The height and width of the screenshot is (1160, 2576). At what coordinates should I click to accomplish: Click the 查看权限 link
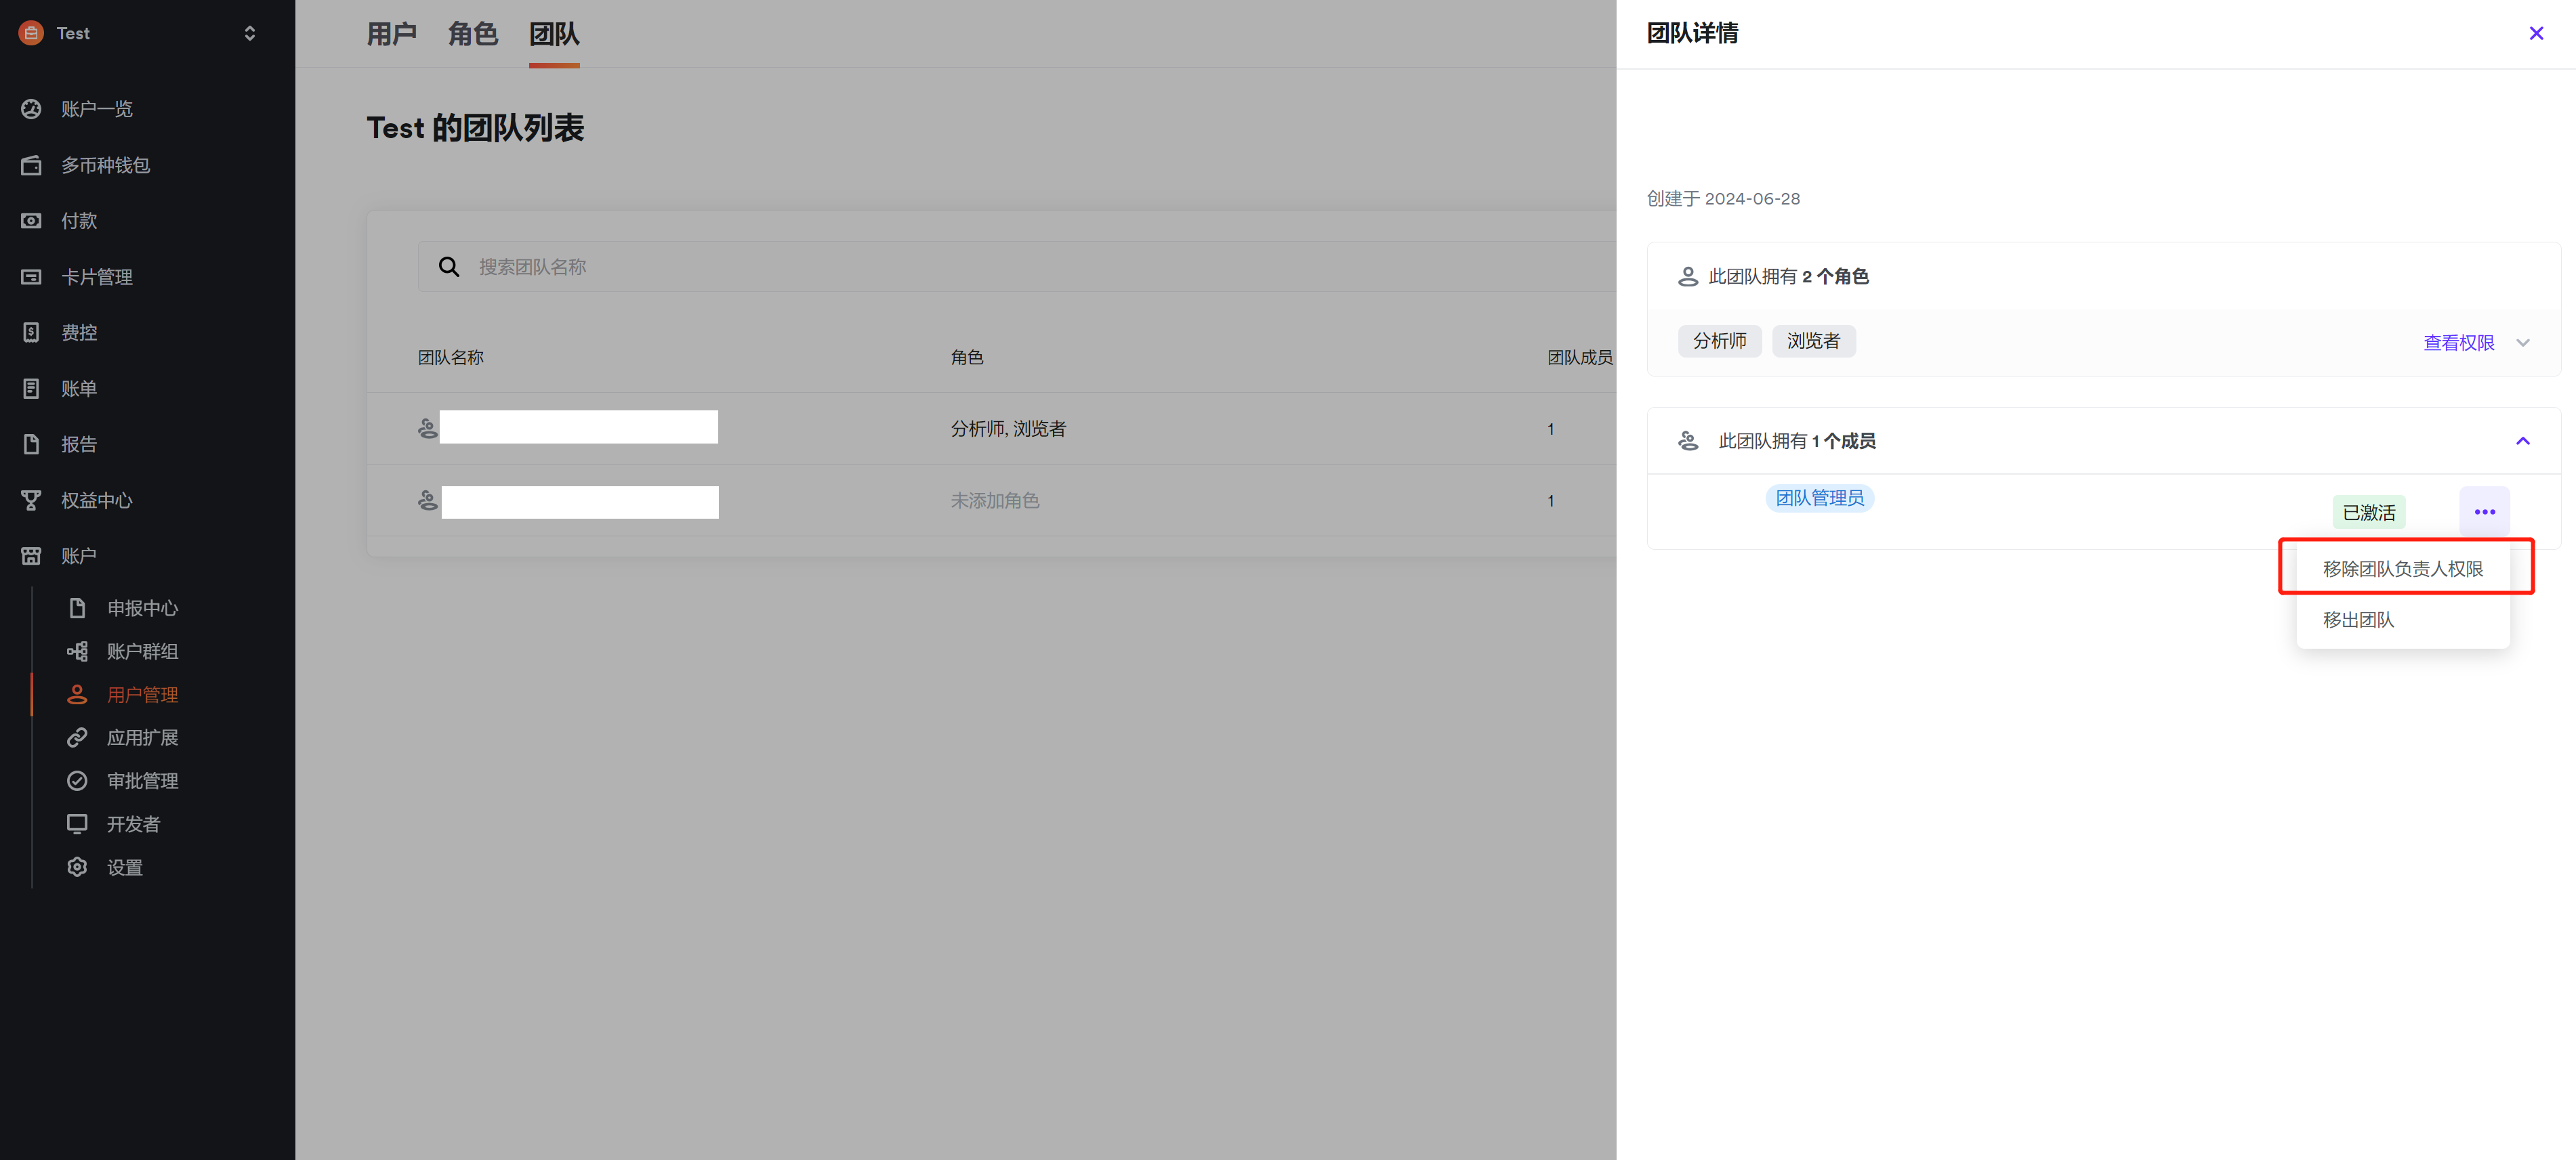coord(2459,343)
